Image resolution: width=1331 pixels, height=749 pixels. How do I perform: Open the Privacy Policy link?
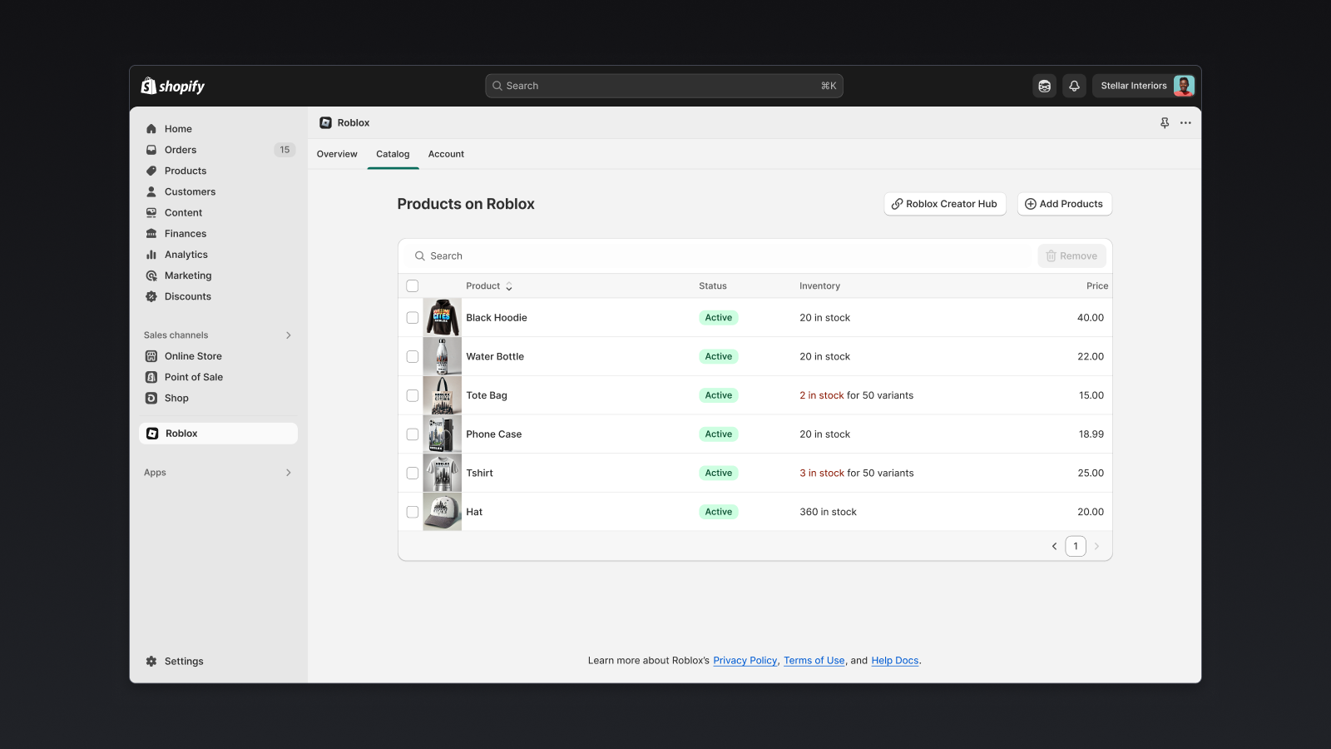(x=745, y=661)
